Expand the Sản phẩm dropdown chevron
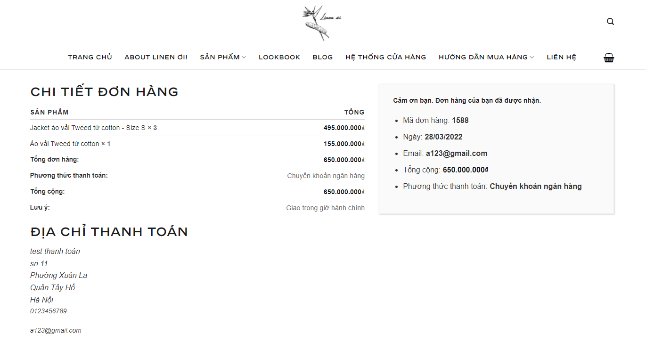Viewport: 646px width, 351px height. pyautogui.click(x=244, y=57)
